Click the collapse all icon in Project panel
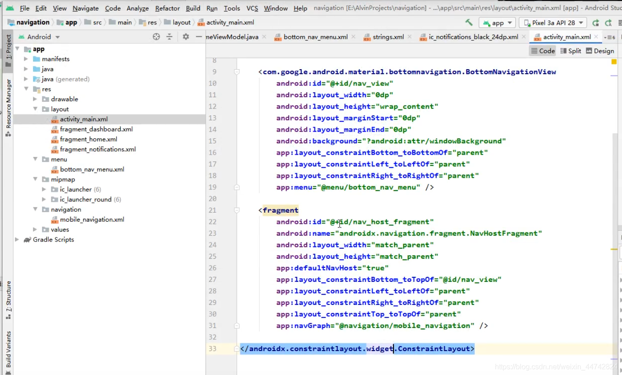Viewport: 622px width, 375px height. coord(169,37)
